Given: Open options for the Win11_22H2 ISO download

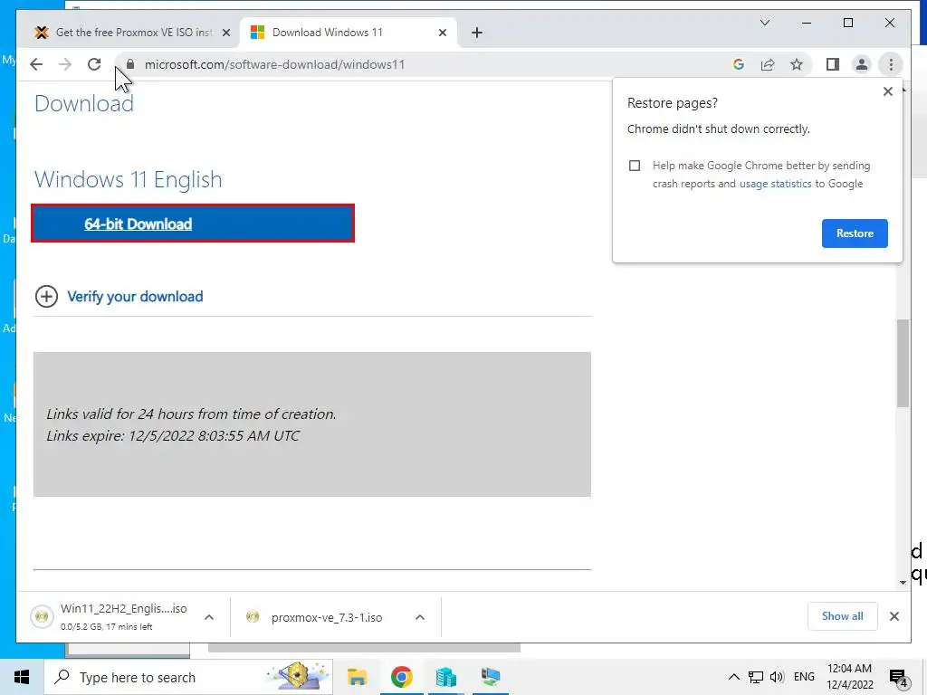Looking at the screenshot, I should click(209, 617).
